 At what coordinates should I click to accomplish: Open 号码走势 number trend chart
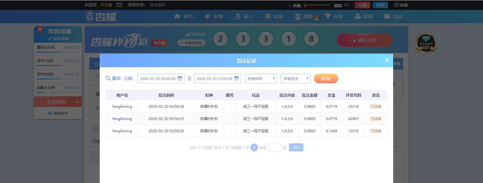195,34
